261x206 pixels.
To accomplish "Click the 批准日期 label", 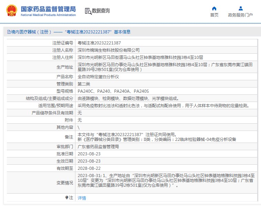I will (65, 154).
